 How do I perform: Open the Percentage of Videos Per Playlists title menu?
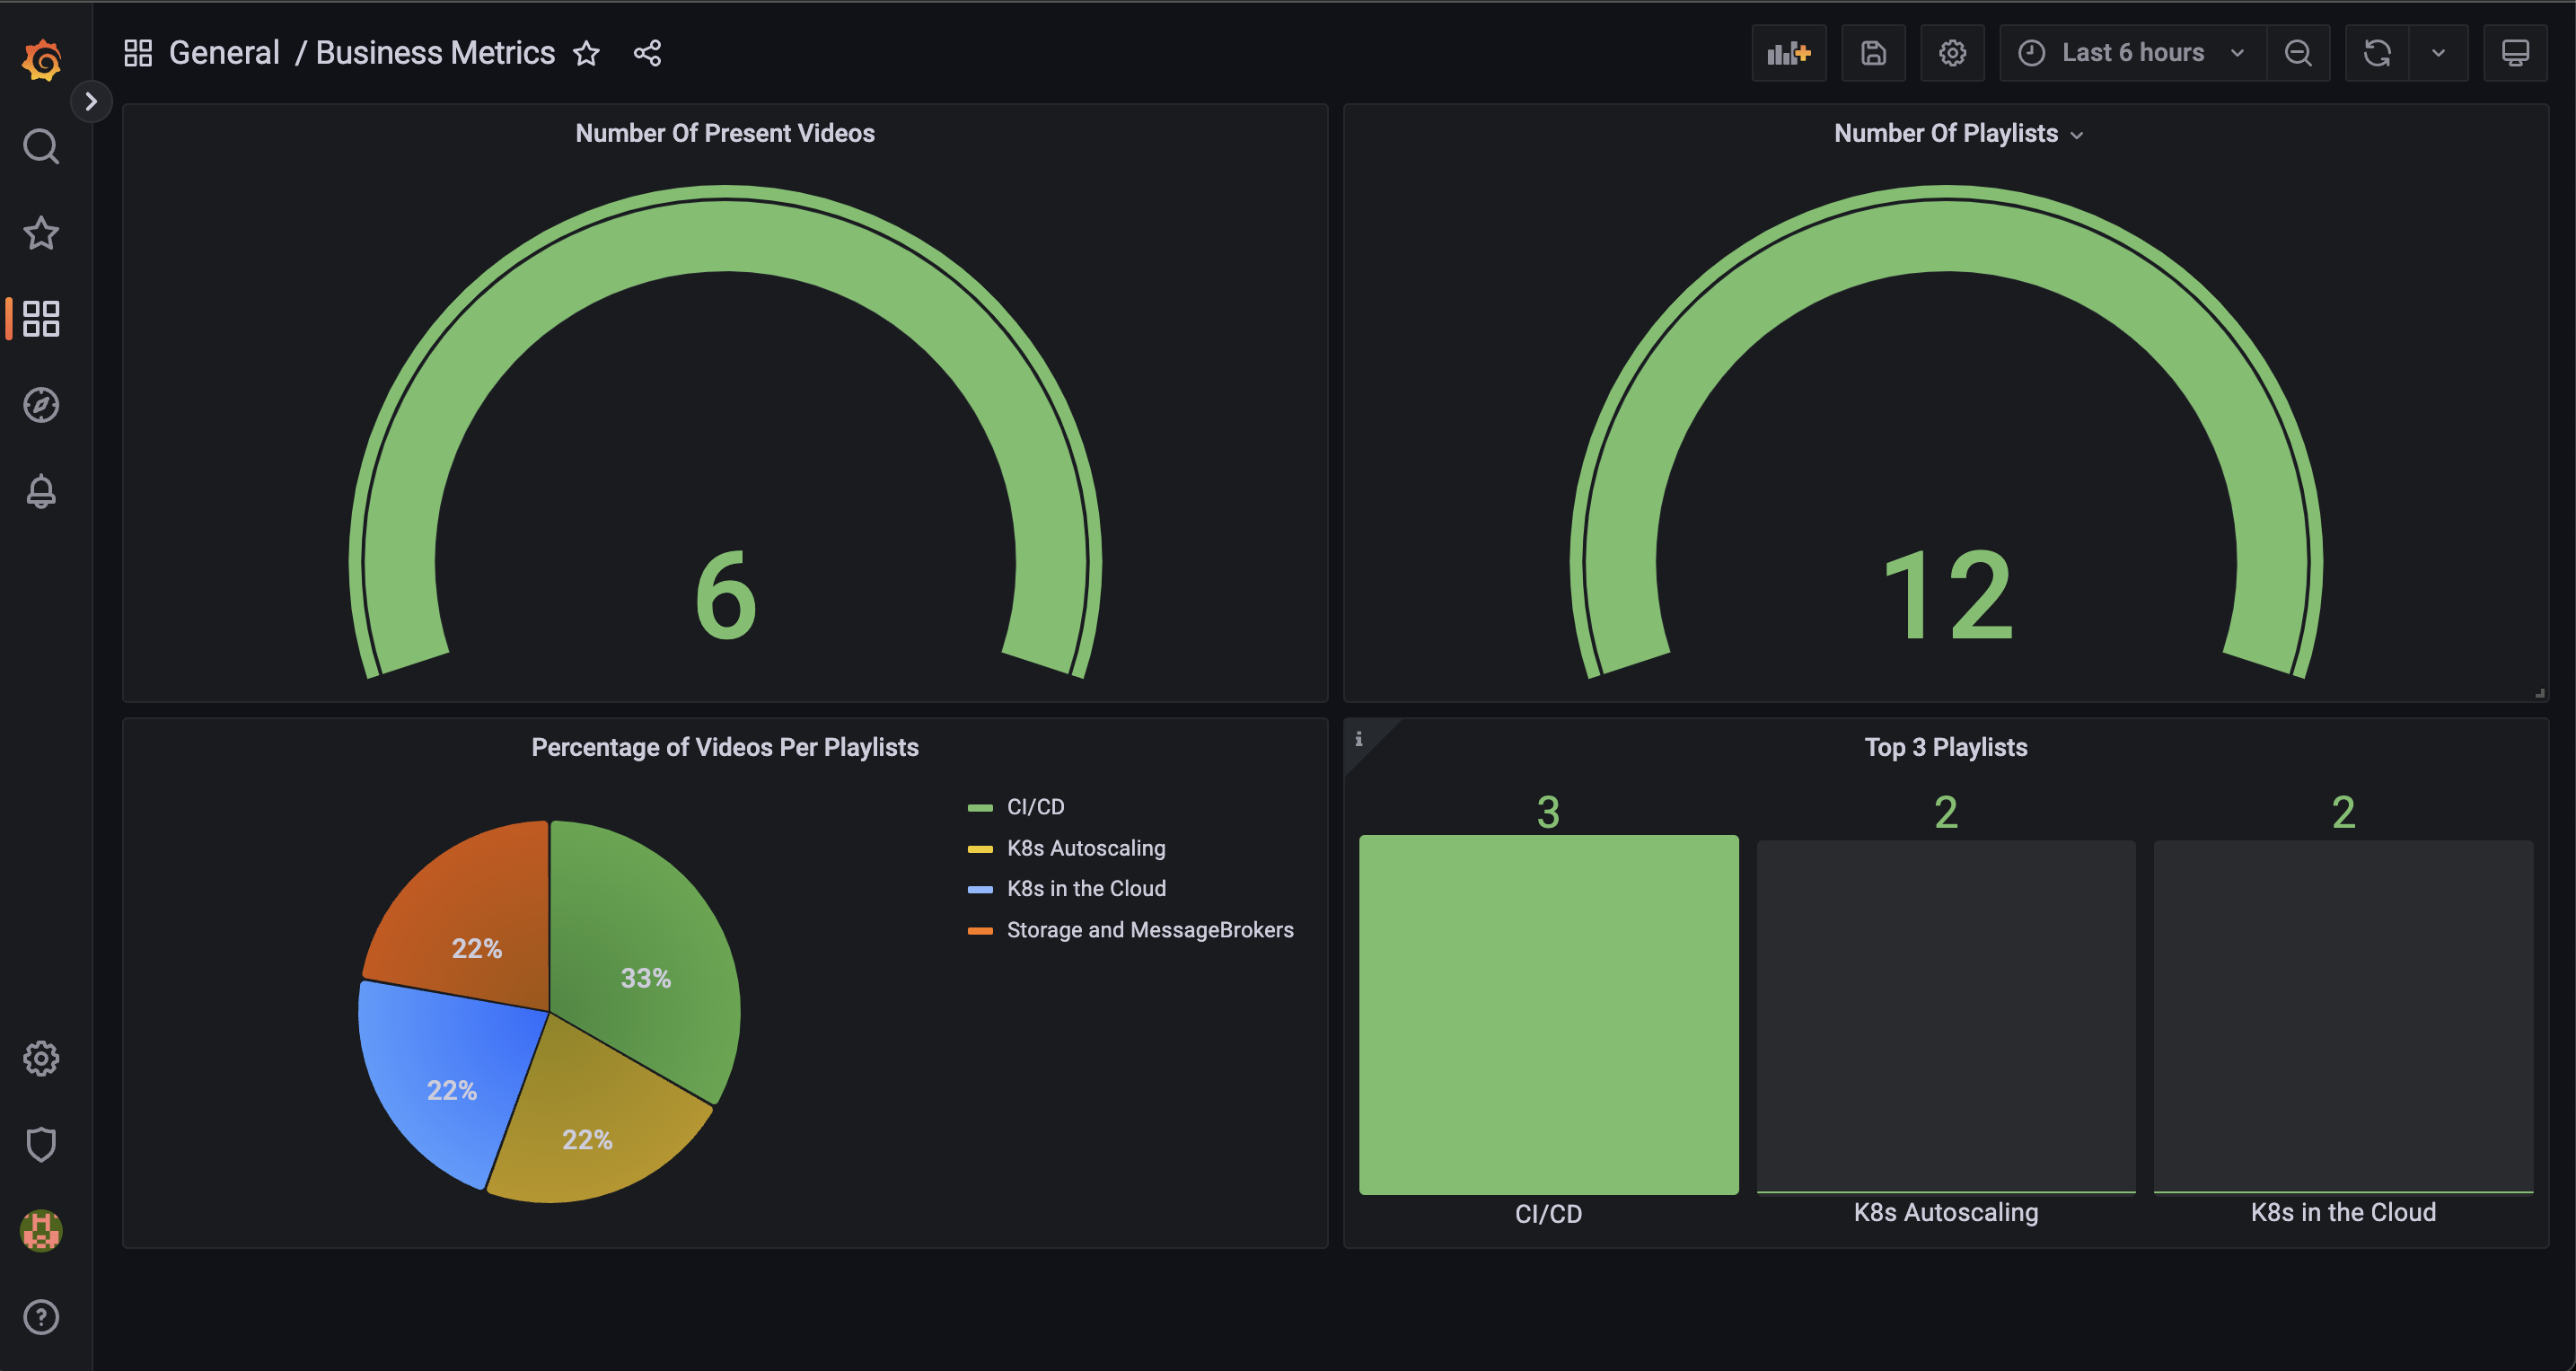[x=725, y=748]
